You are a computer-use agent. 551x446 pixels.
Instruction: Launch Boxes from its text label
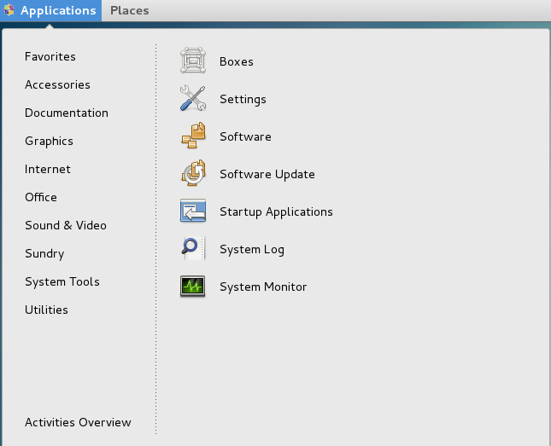pyautogui.click(x=237, y=61)
